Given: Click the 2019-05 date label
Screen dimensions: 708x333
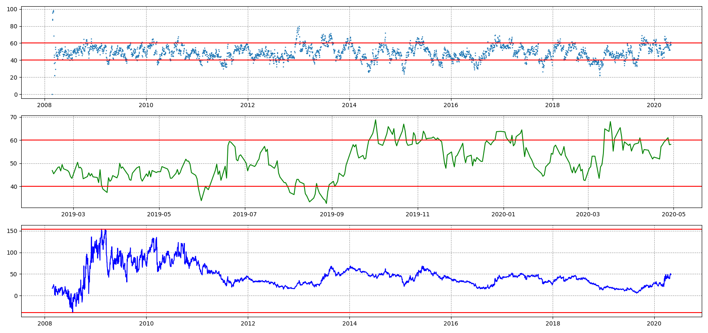Looking at the screenshot, I should point(159,214).
